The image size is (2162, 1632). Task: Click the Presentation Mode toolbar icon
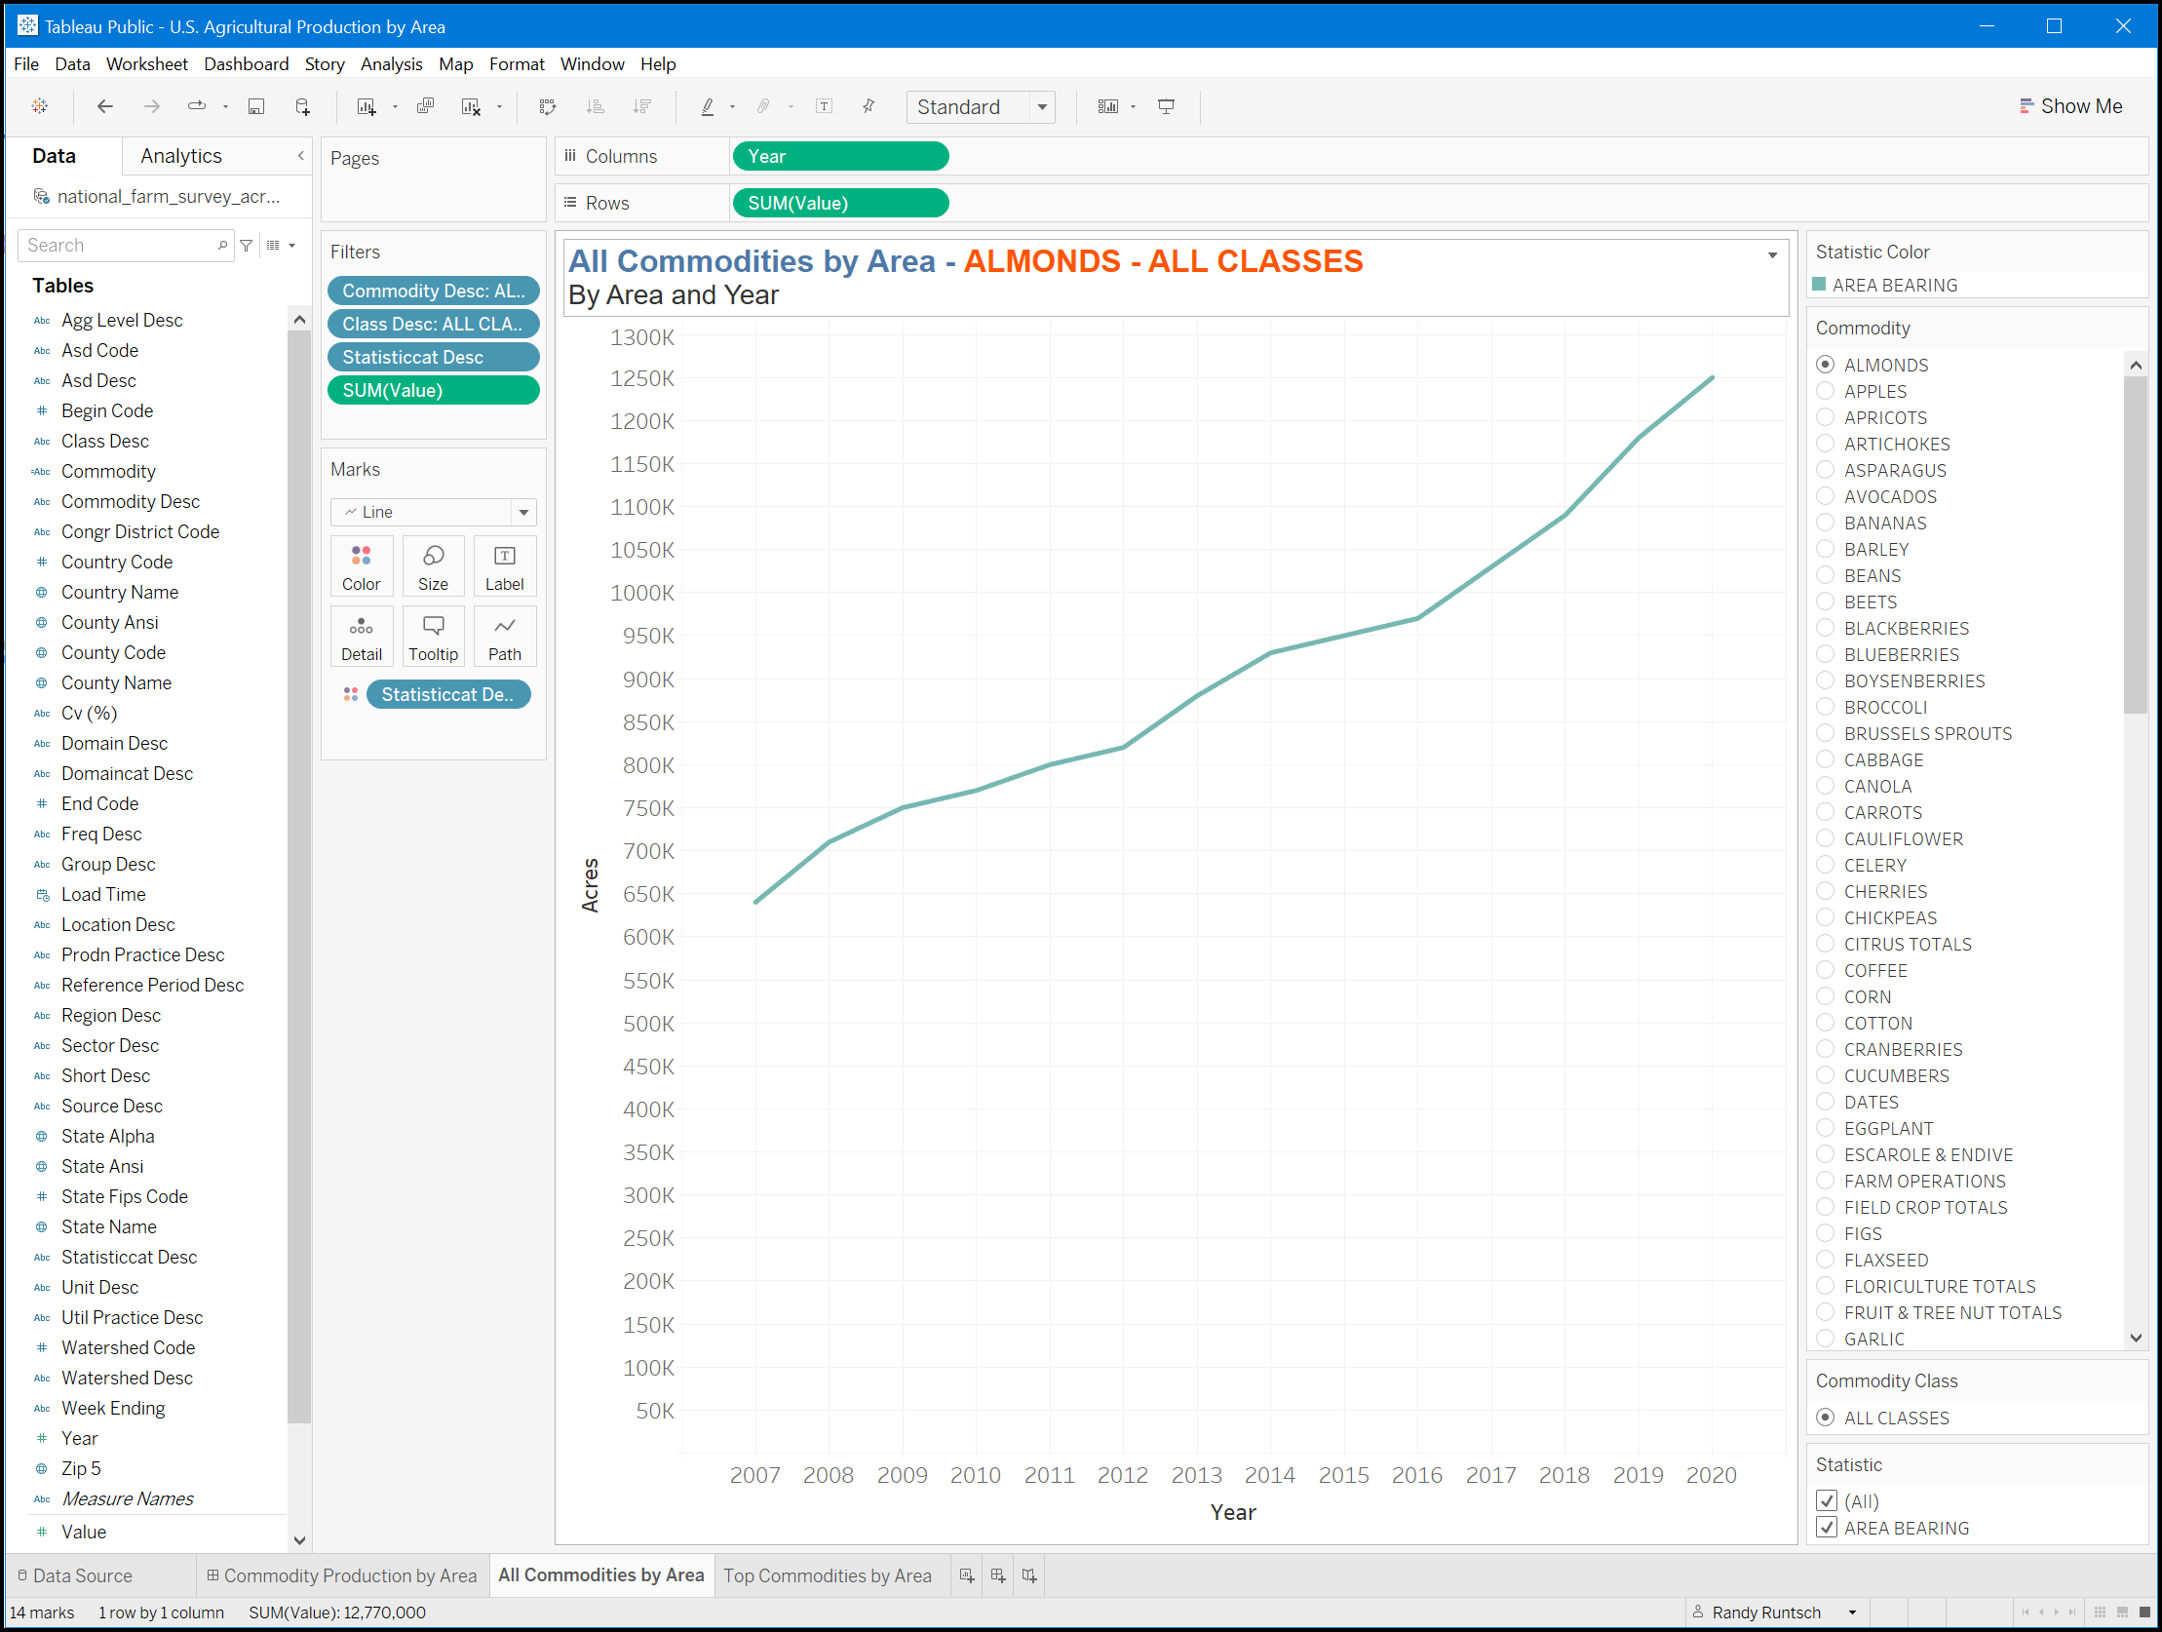(1166, 106)
